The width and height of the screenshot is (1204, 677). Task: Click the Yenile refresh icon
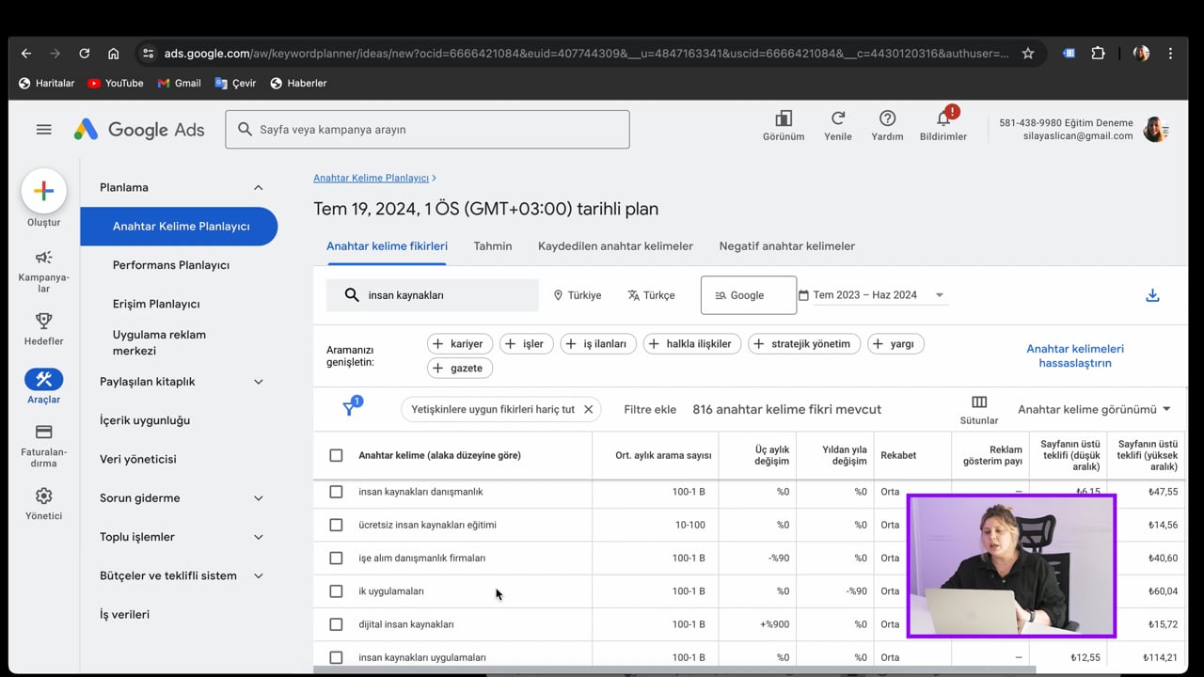pos(837,118)
